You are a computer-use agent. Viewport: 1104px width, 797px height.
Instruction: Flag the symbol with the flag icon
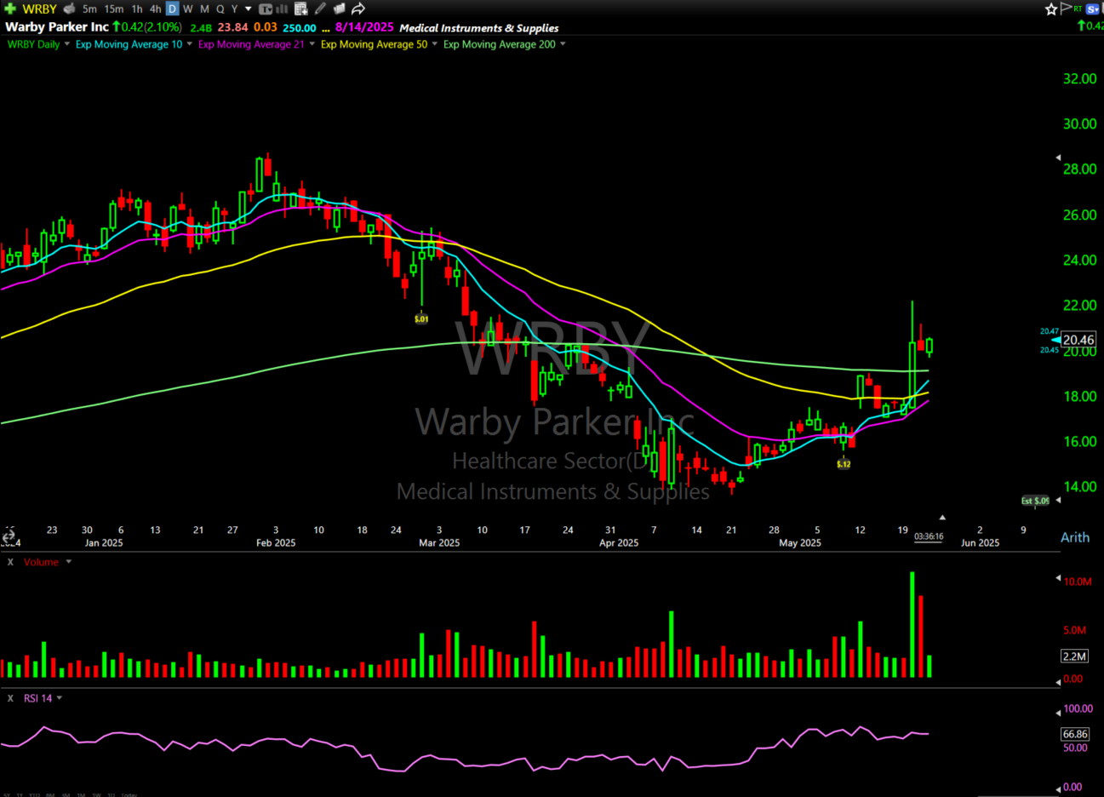(1066, 9)
